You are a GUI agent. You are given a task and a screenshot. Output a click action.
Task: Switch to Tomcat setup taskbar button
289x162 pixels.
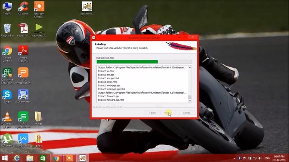(82, 158)
